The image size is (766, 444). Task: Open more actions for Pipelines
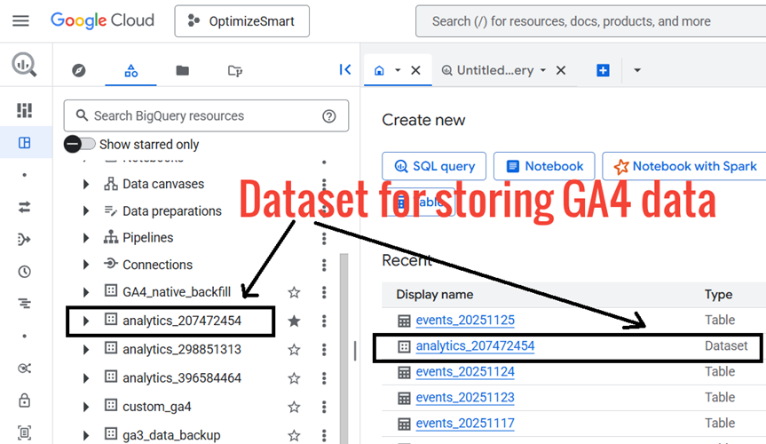(324, 238)
